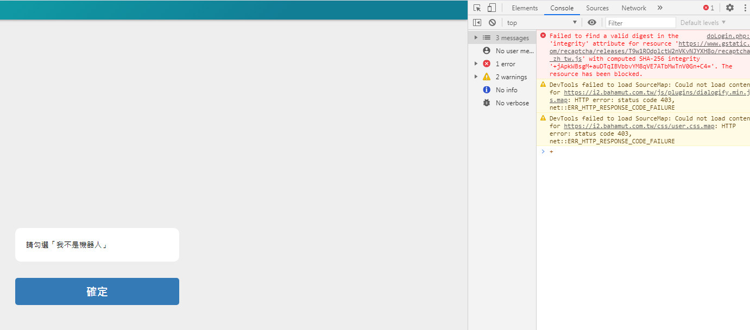Click the red error count badge
Screen dimensions: 750x330
tap(708, 8)
